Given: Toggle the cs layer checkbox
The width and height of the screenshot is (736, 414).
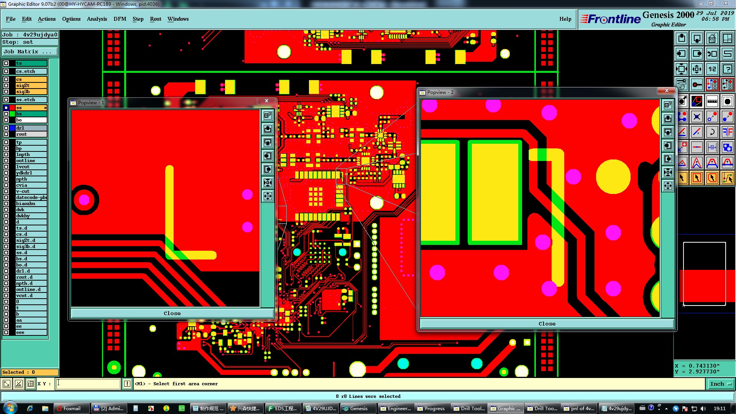Looking at the screenshot, I should click(x=6, y=79).
